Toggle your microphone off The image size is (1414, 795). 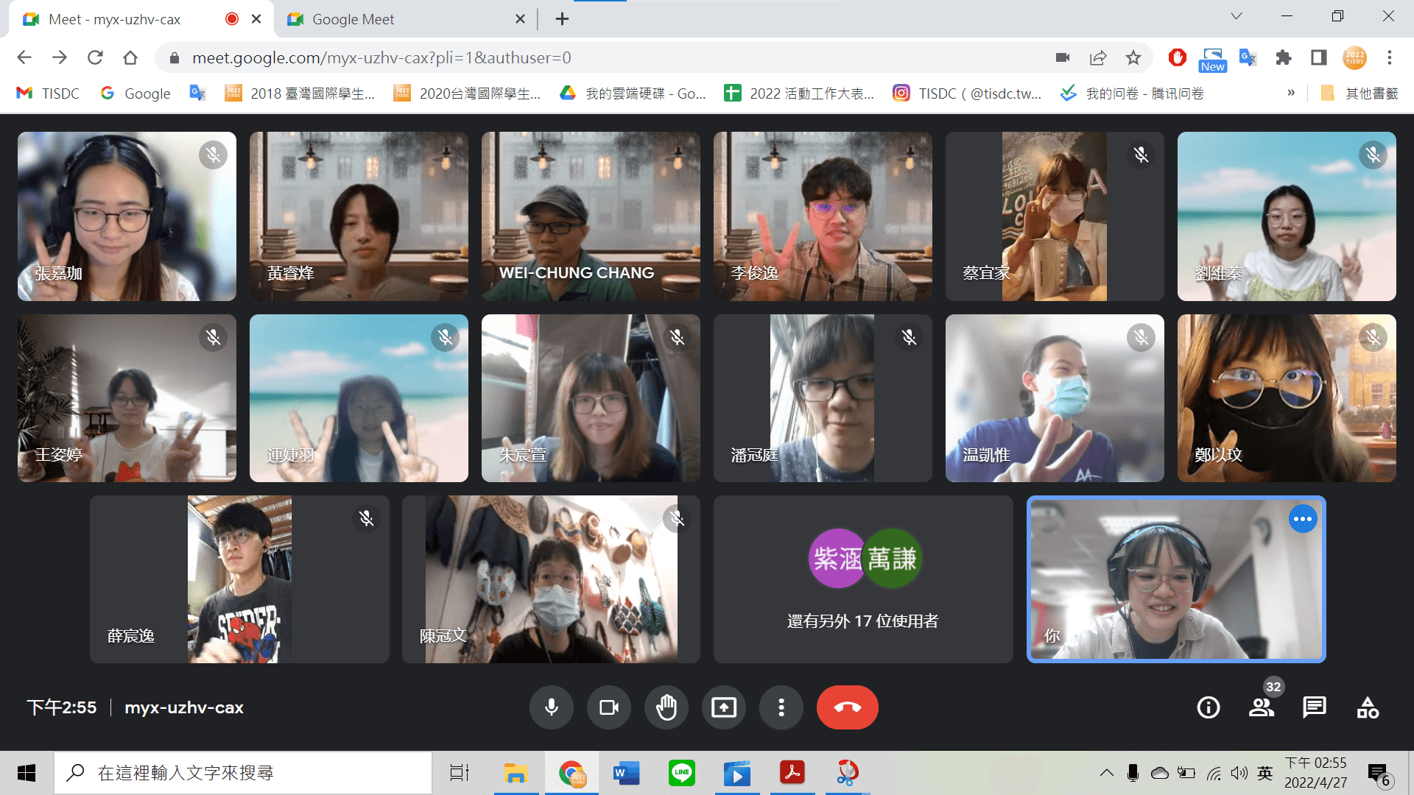point(551,707)
